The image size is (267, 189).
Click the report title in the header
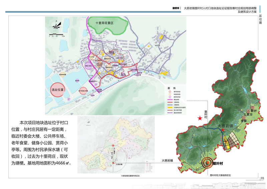point(220,9)
